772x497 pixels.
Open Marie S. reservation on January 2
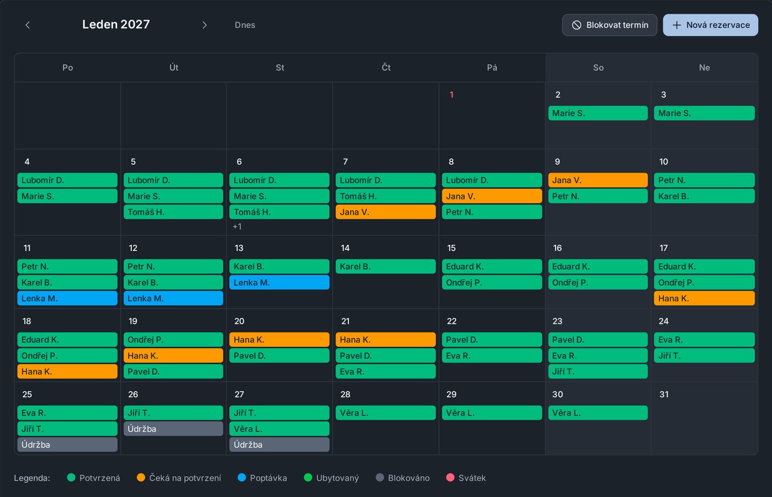click(598, 113)
